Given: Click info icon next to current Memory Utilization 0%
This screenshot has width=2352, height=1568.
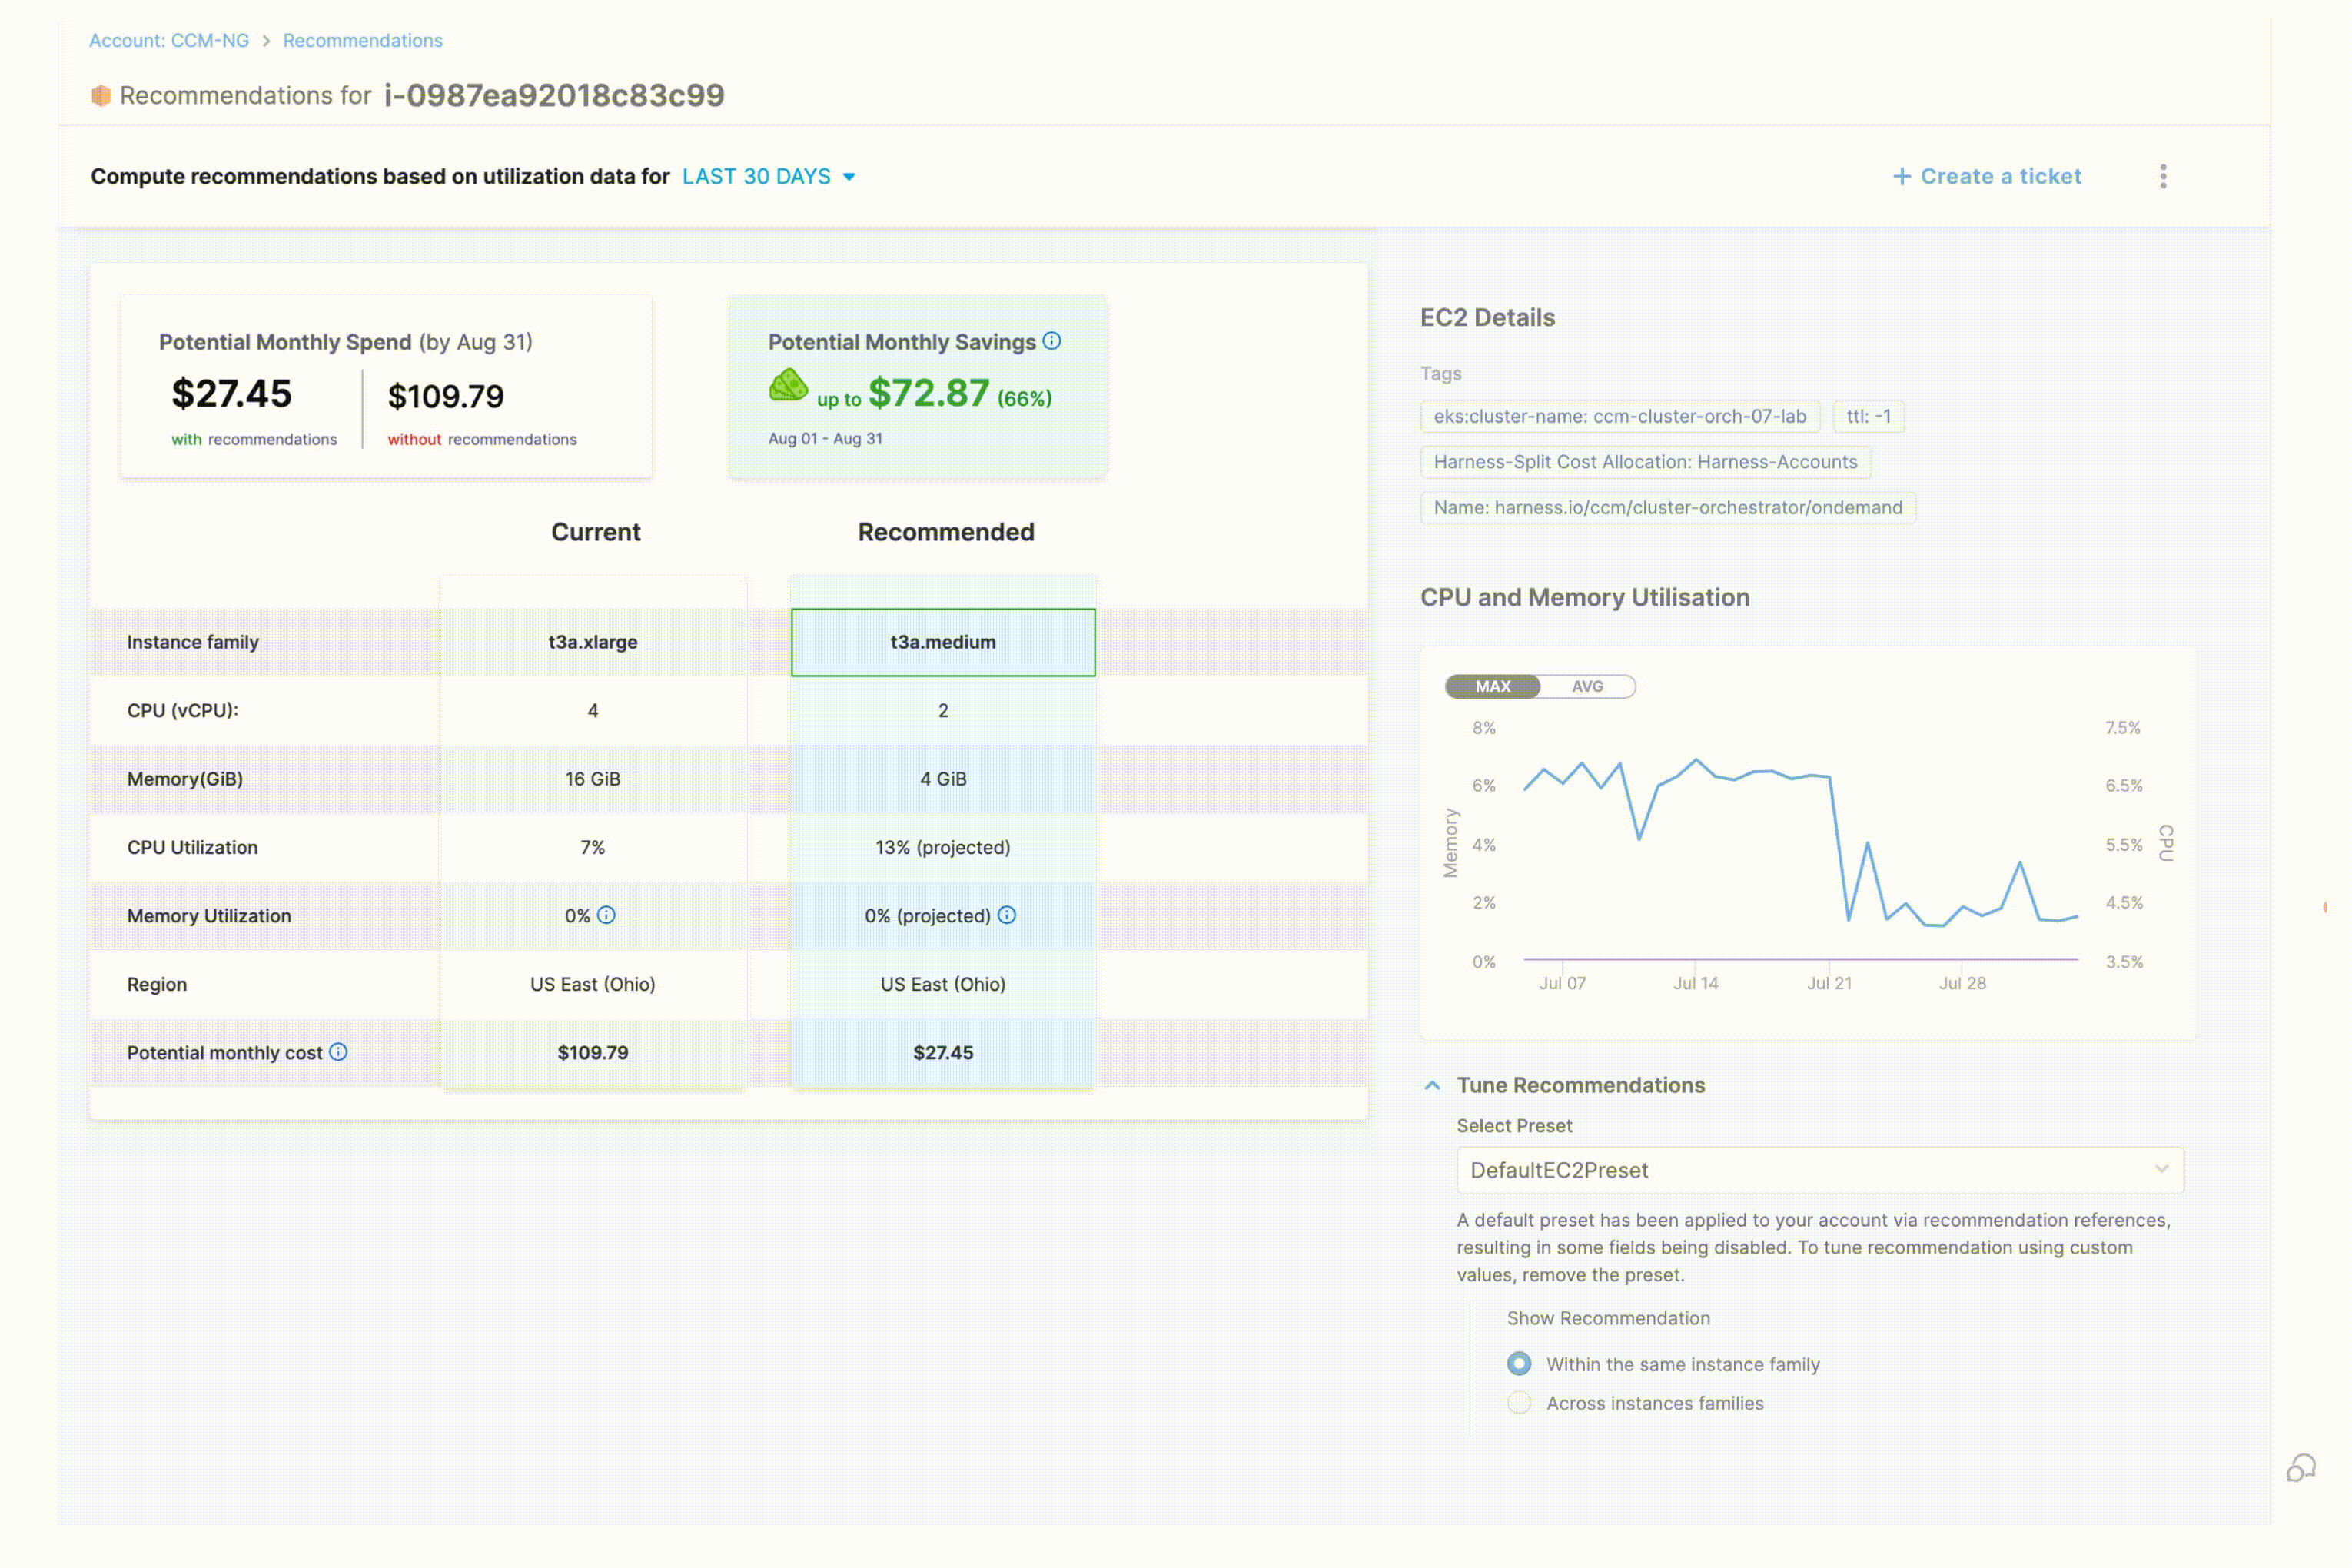Looking at the screenshot, I should pos(606,915).
